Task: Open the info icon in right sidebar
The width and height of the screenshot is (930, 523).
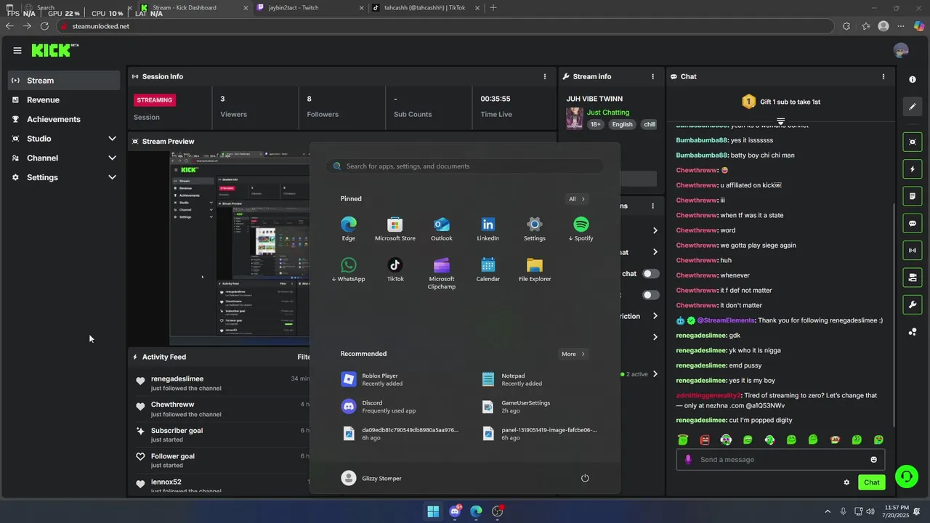Action: tap(913, 79)
